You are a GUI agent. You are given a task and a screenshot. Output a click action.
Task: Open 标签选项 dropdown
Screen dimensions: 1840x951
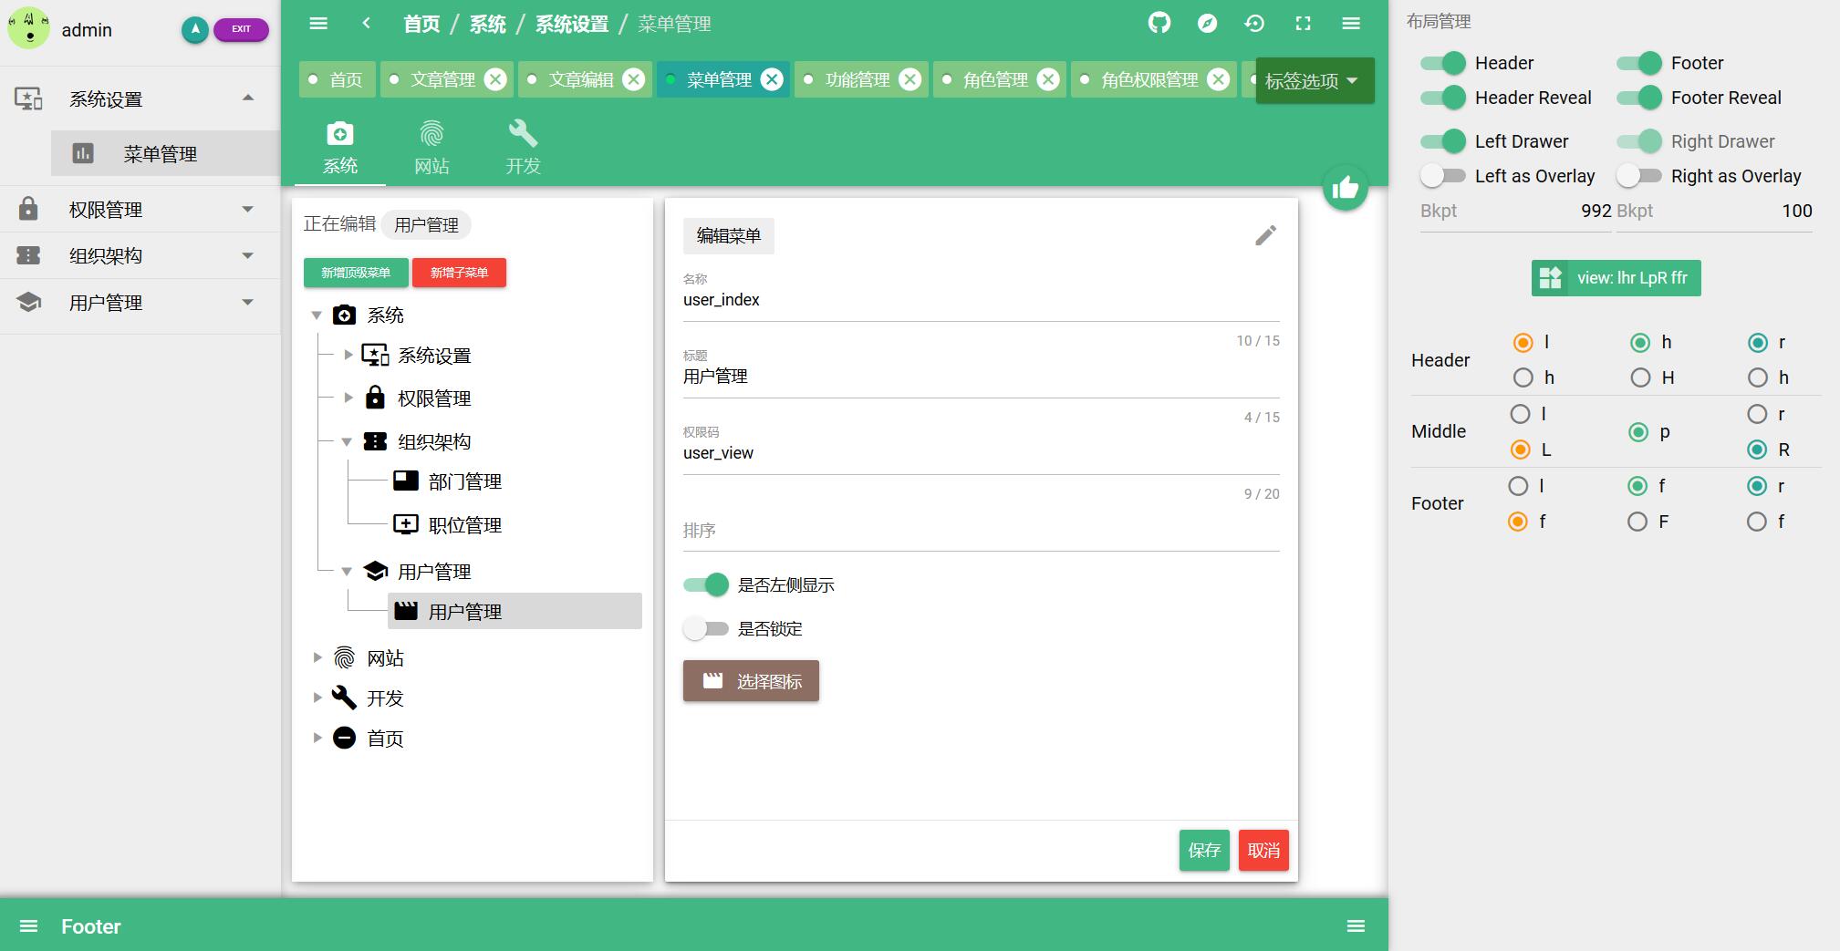click(x=1315, y=80)
